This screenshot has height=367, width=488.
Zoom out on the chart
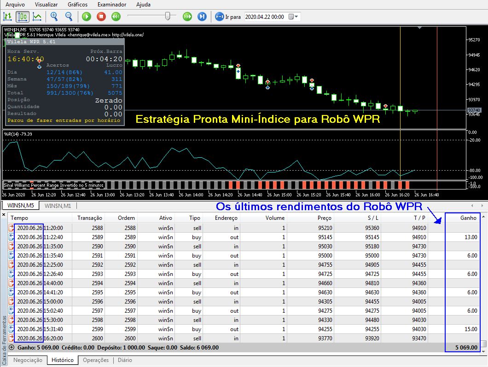coord(69,17)
